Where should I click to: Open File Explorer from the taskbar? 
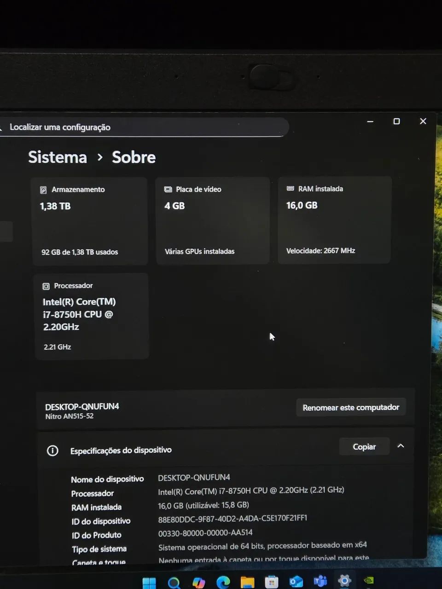247,583
